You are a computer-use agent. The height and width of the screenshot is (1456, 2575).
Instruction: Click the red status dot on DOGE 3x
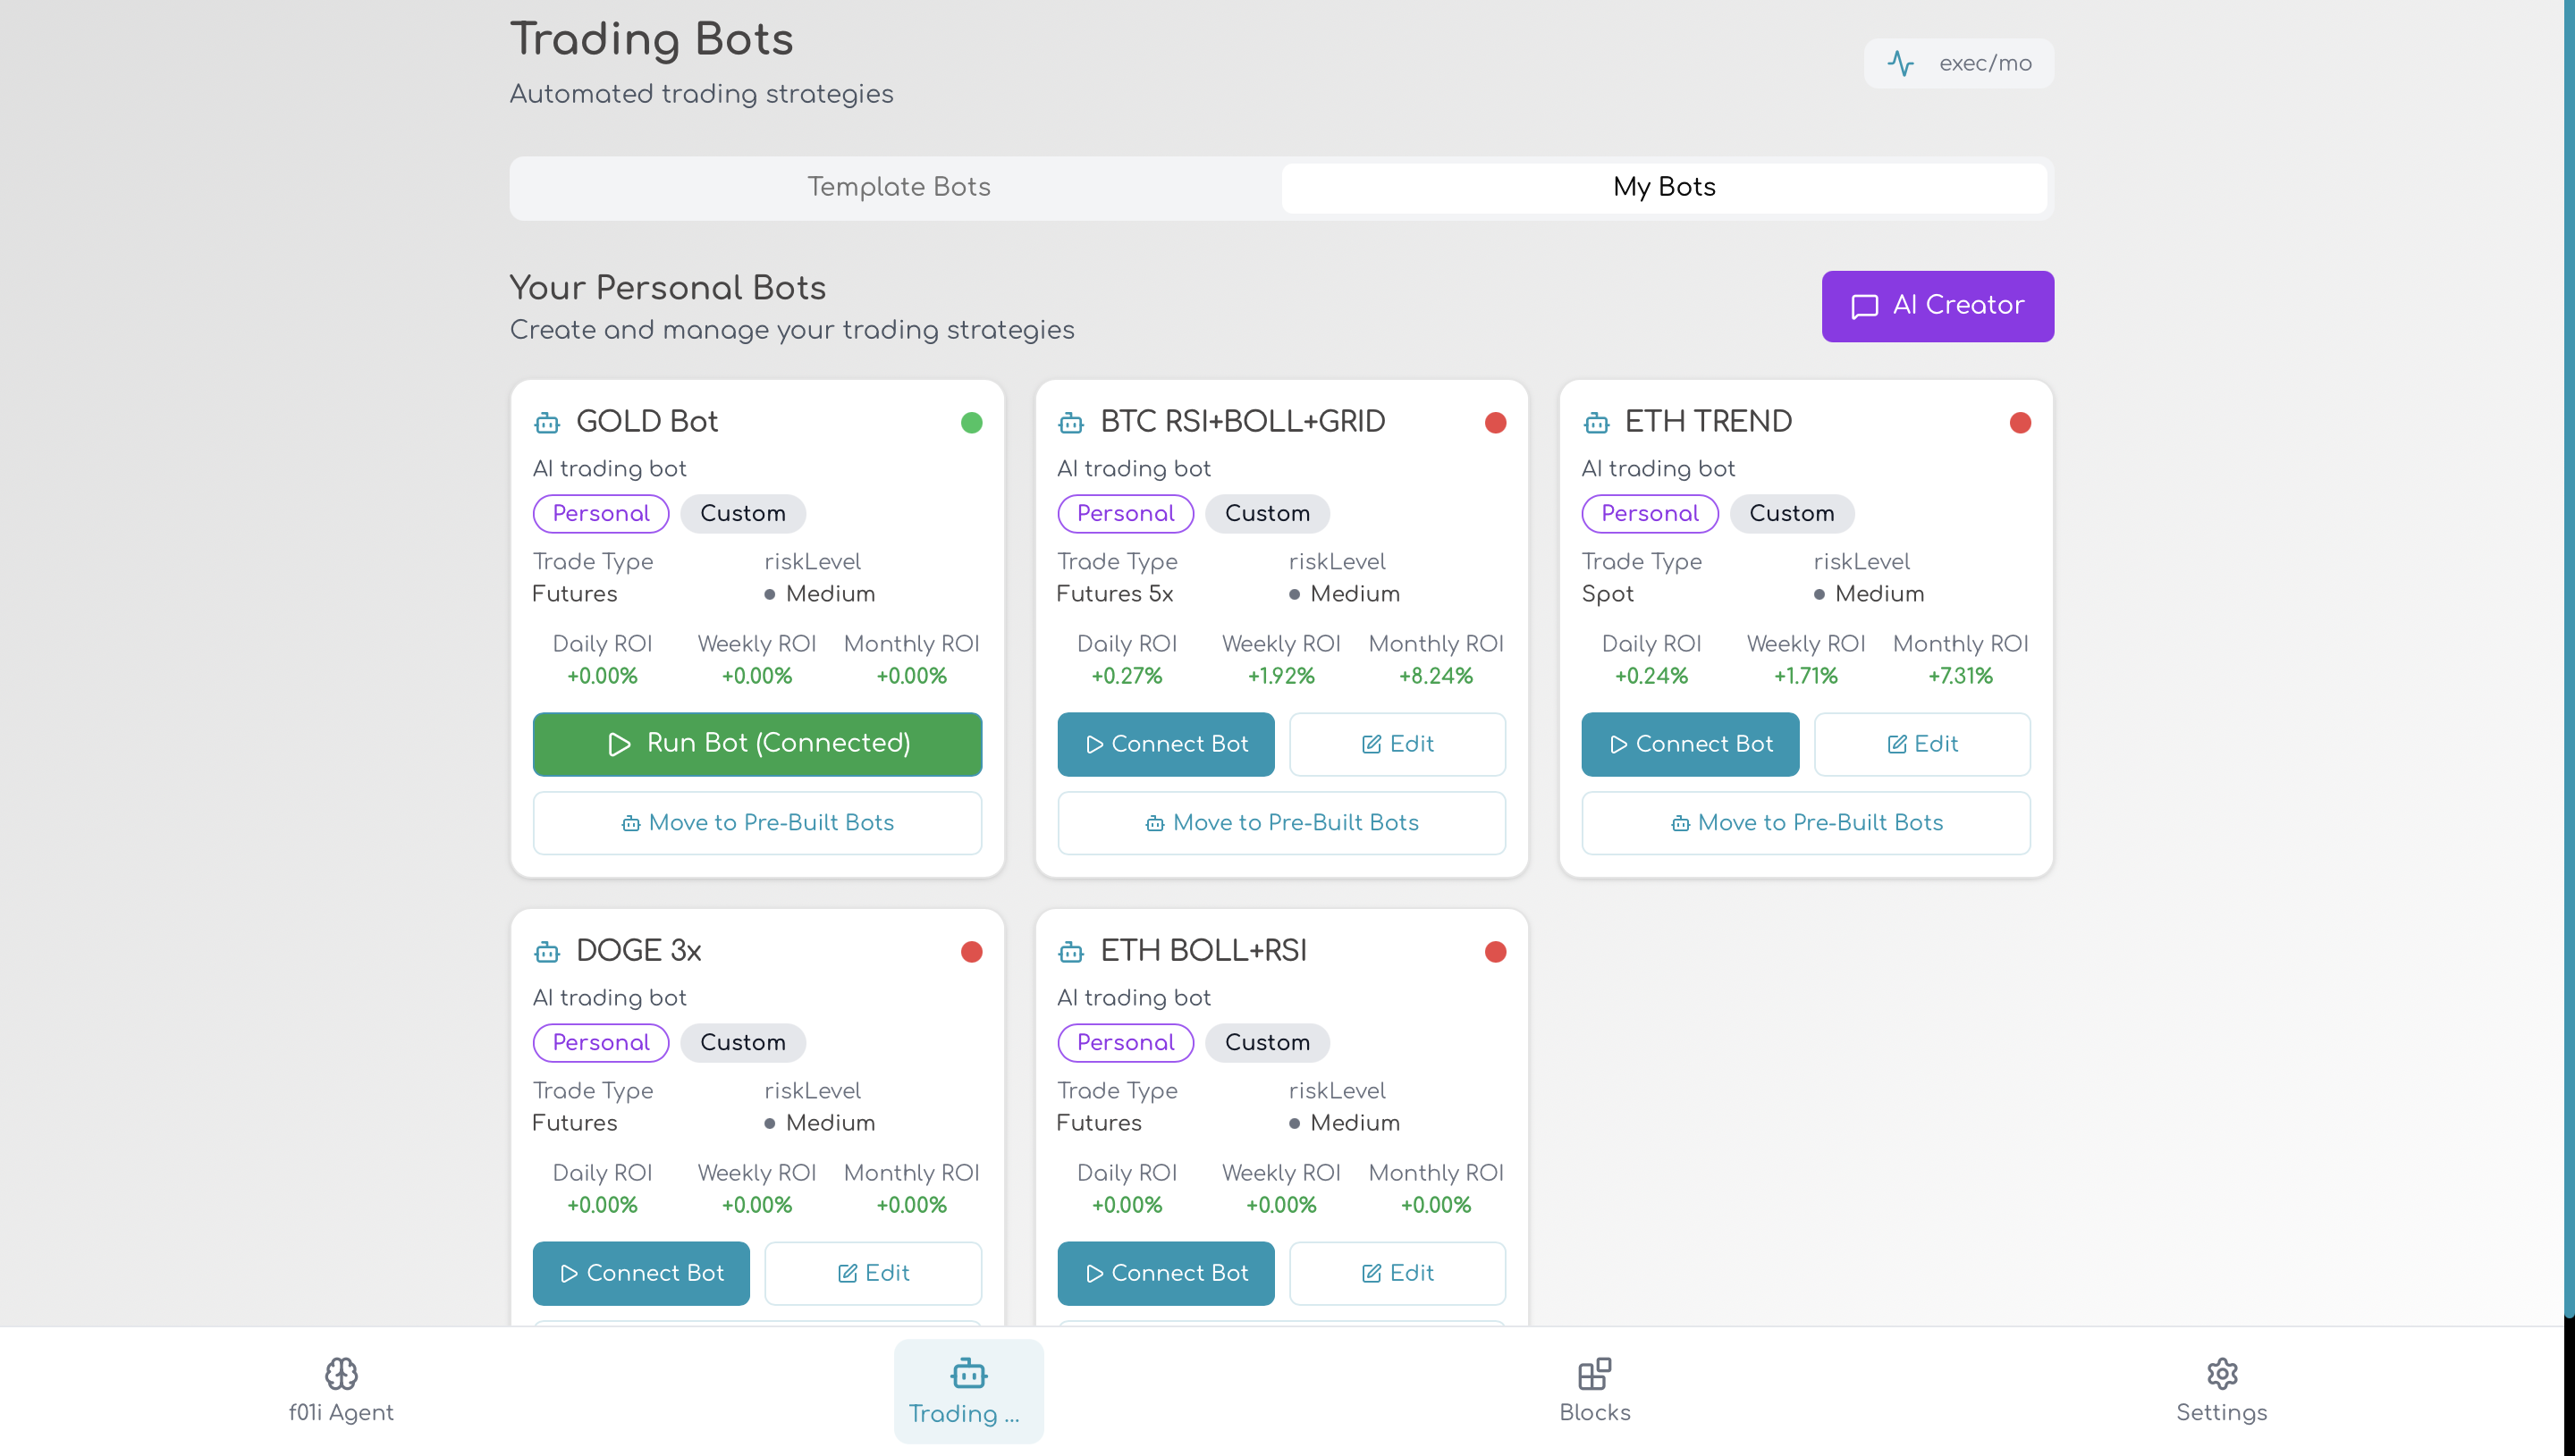coord(971,952)
